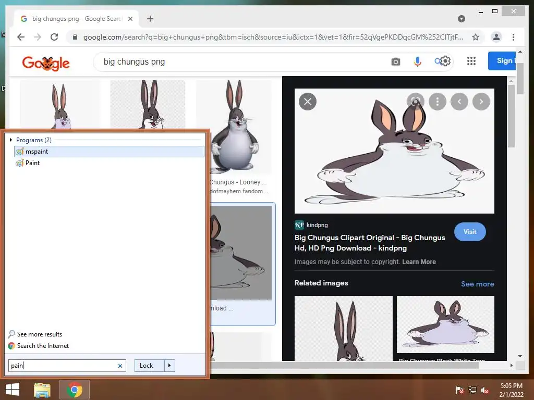Go back in Chrome
The width and height of the screenshot is (534, 400).
(x=21, y=37)
